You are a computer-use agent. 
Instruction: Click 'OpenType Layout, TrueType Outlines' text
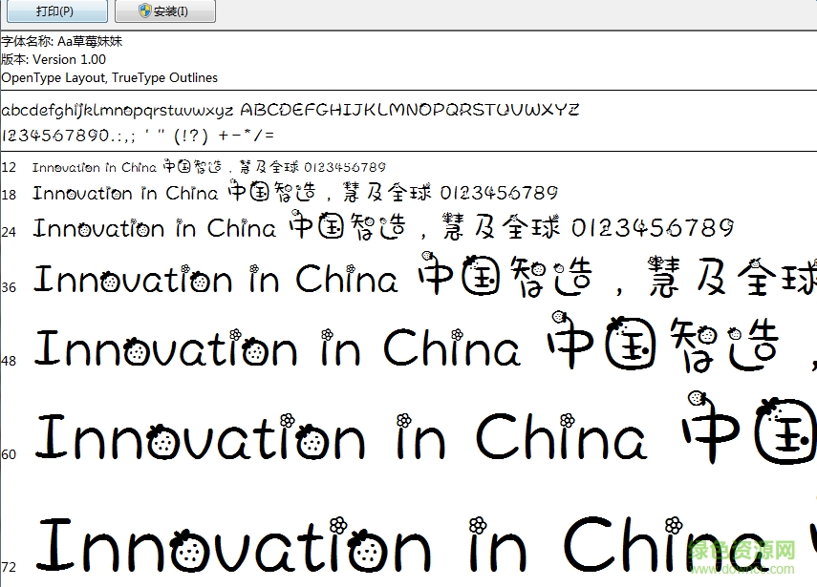pos(110,77)
